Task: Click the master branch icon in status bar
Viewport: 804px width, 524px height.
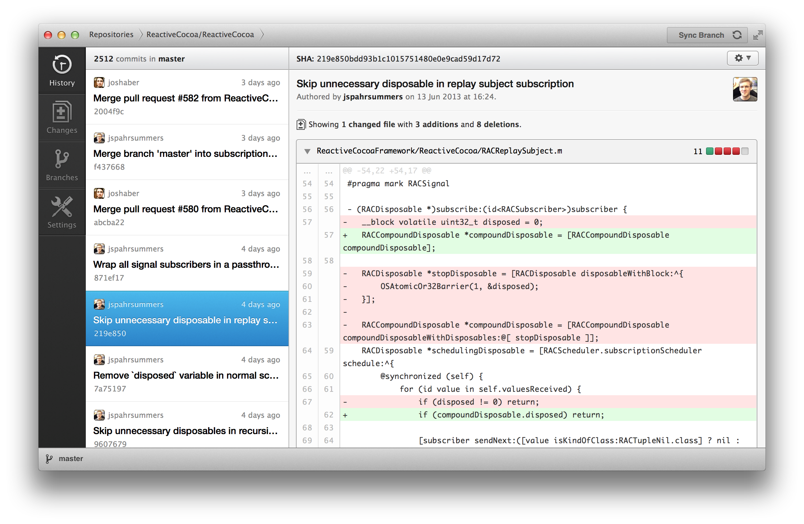Action: 49,459
